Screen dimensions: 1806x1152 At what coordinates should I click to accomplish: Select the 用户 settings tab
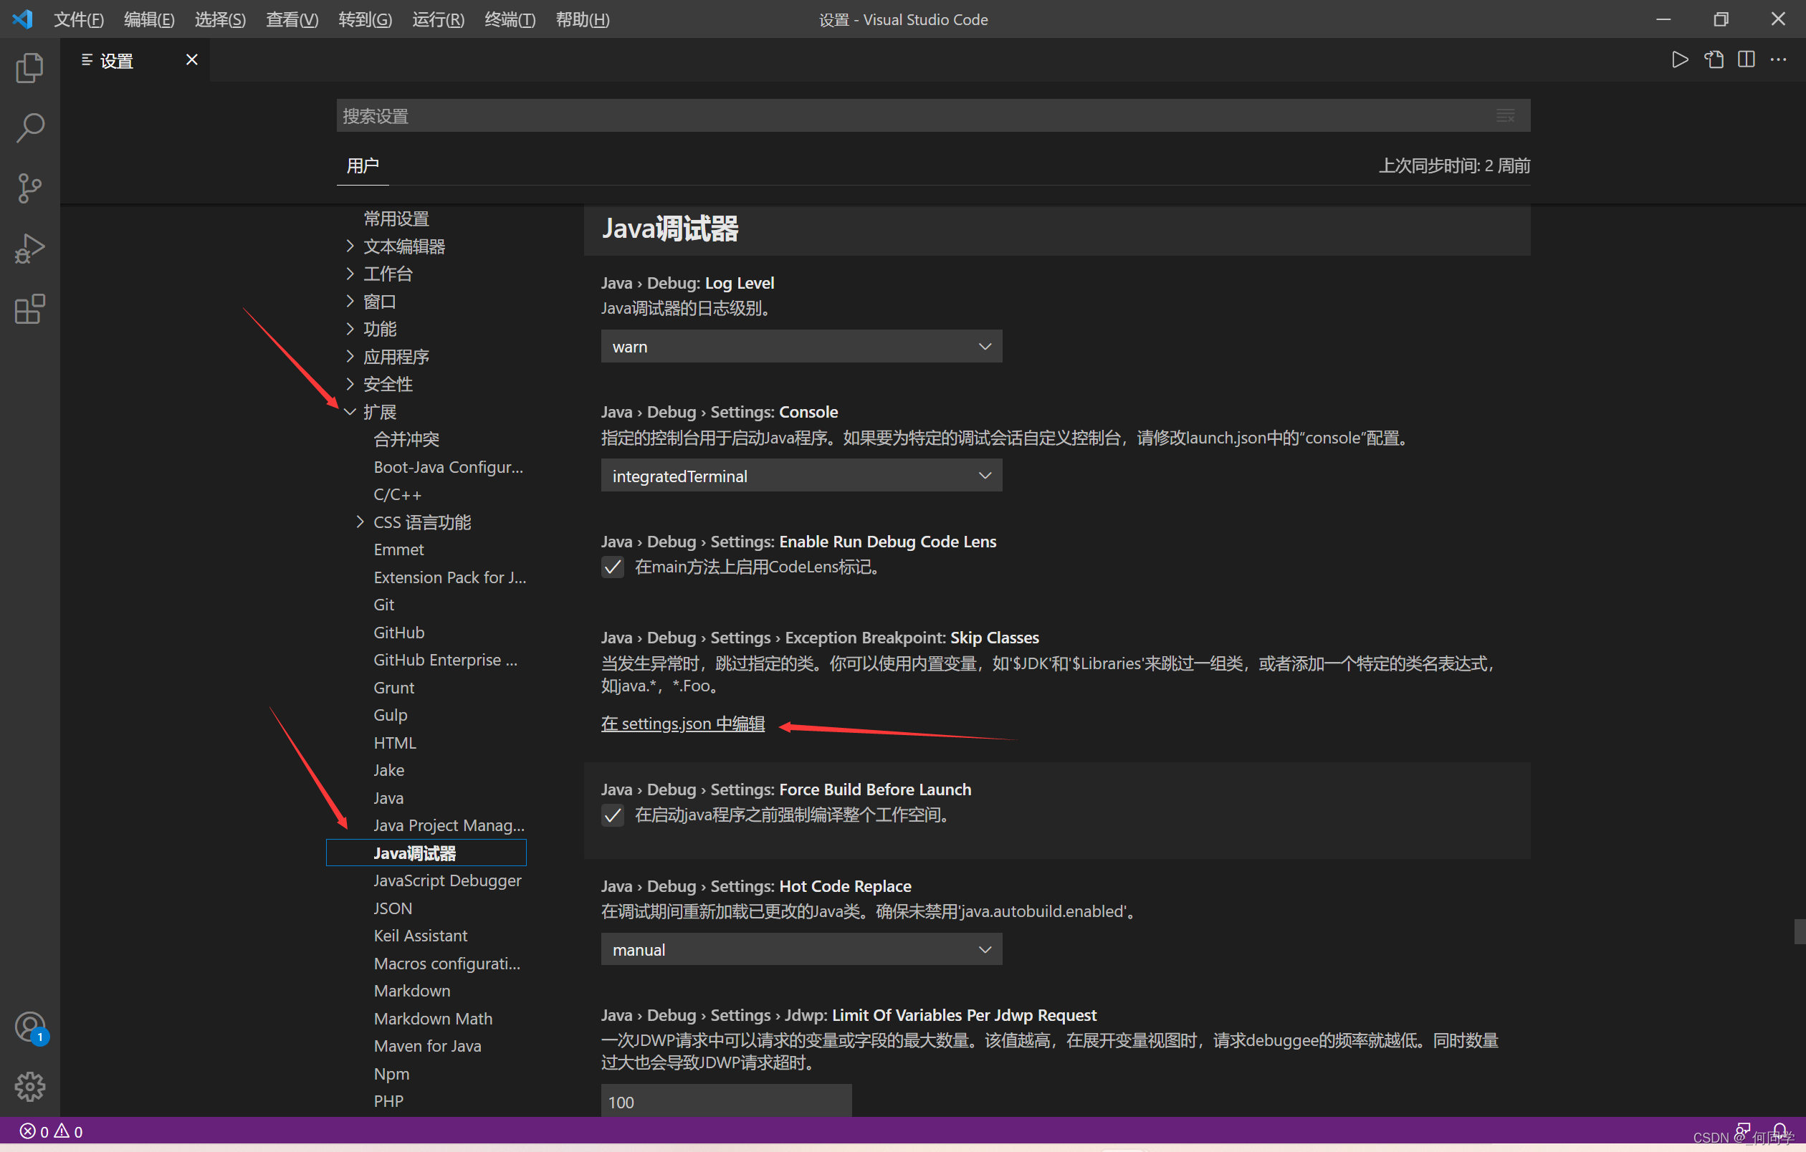tap(362, 165)
